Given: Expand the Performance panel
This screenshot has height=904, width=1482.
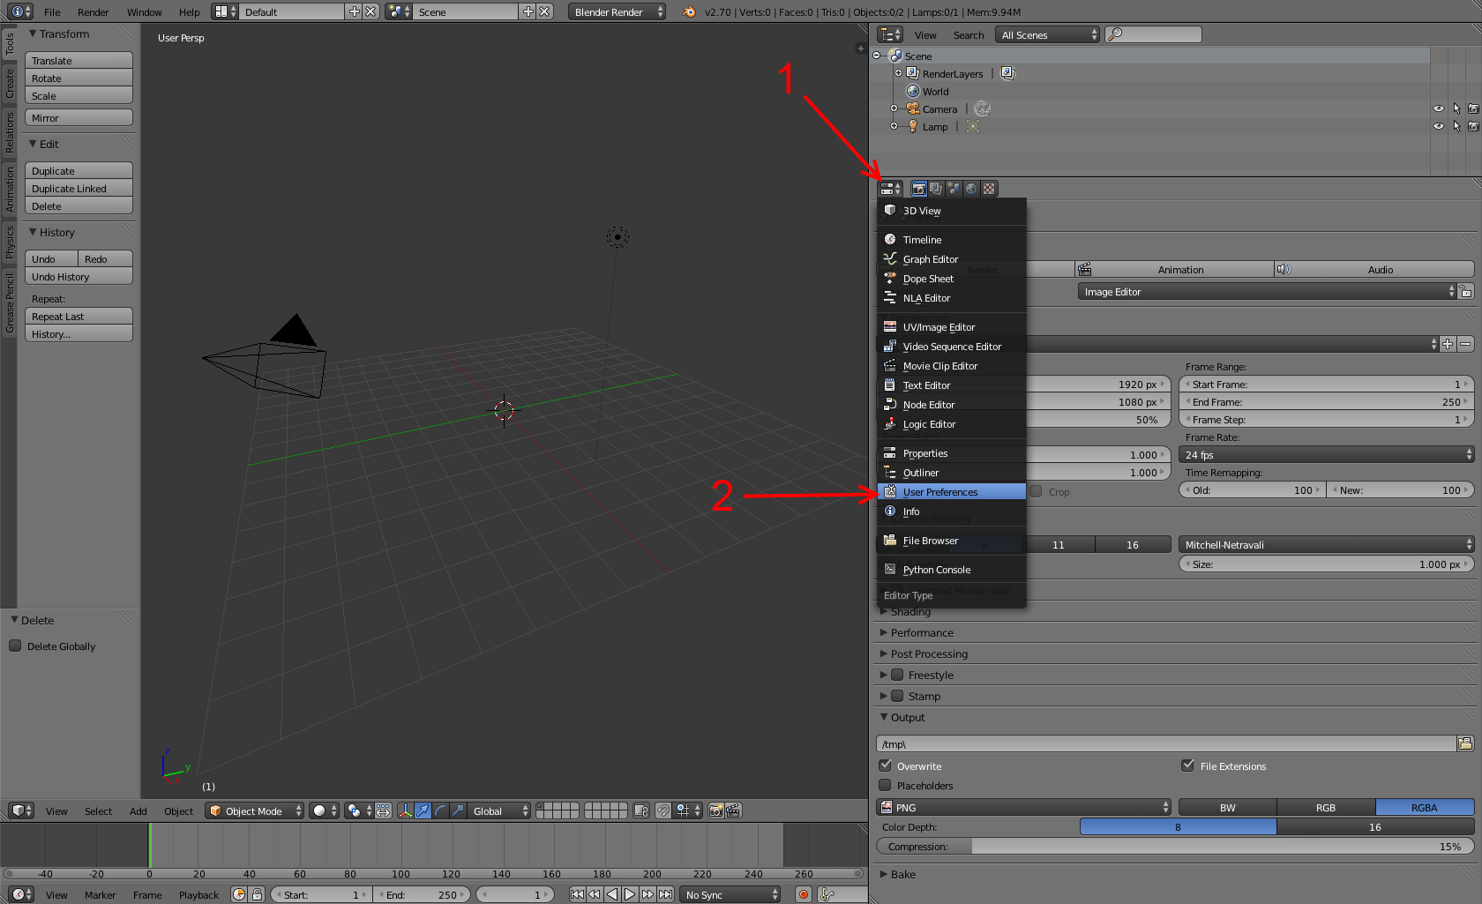Looking at the screenshot, I should pyautogui.click(x=922, y=632).
